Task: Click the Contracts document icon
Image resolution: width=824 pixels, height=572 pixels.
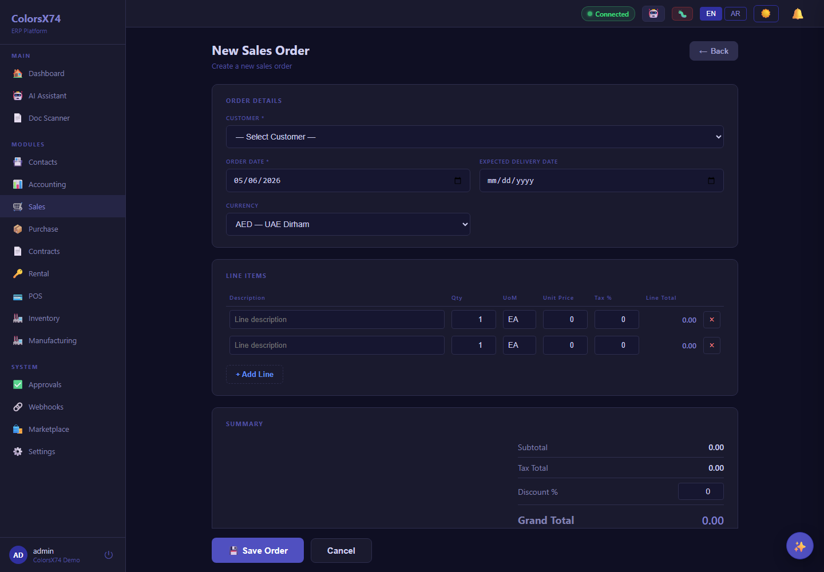Action: 18,251
